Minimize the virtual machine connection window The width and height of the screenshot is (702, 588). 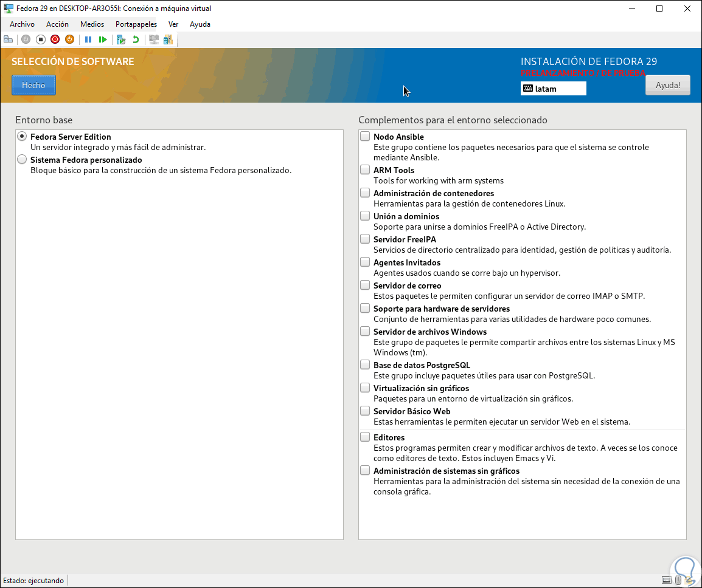click(x=631, y=9)
